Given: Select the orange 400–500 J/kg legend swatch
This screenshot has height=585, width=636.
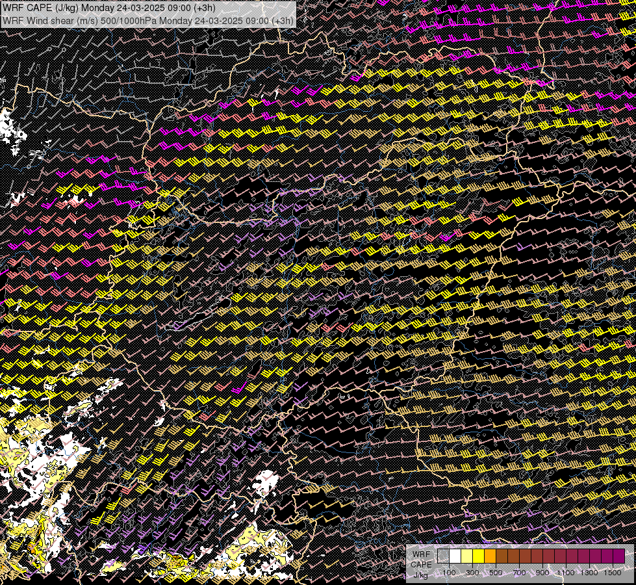Looking at the screenshot, I should point(490,556).
